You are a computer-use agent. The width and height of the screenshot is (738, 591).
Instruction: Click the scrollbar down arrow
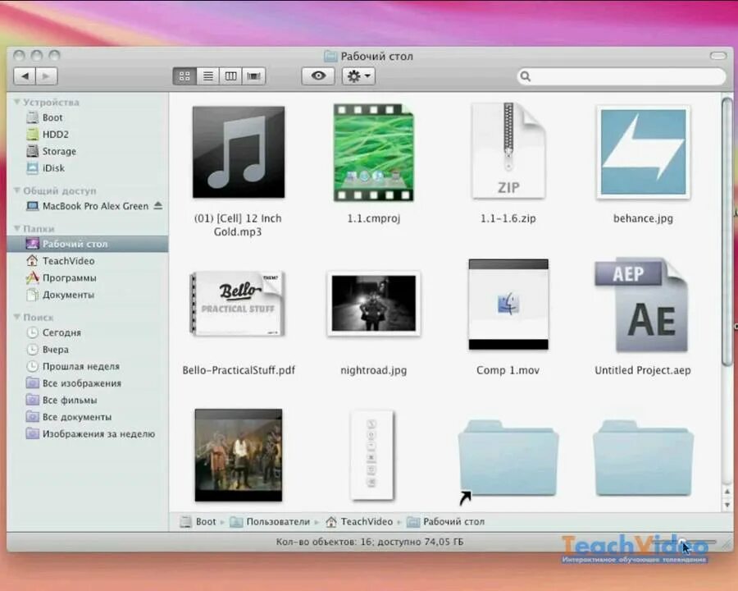[x=727, y=504]
